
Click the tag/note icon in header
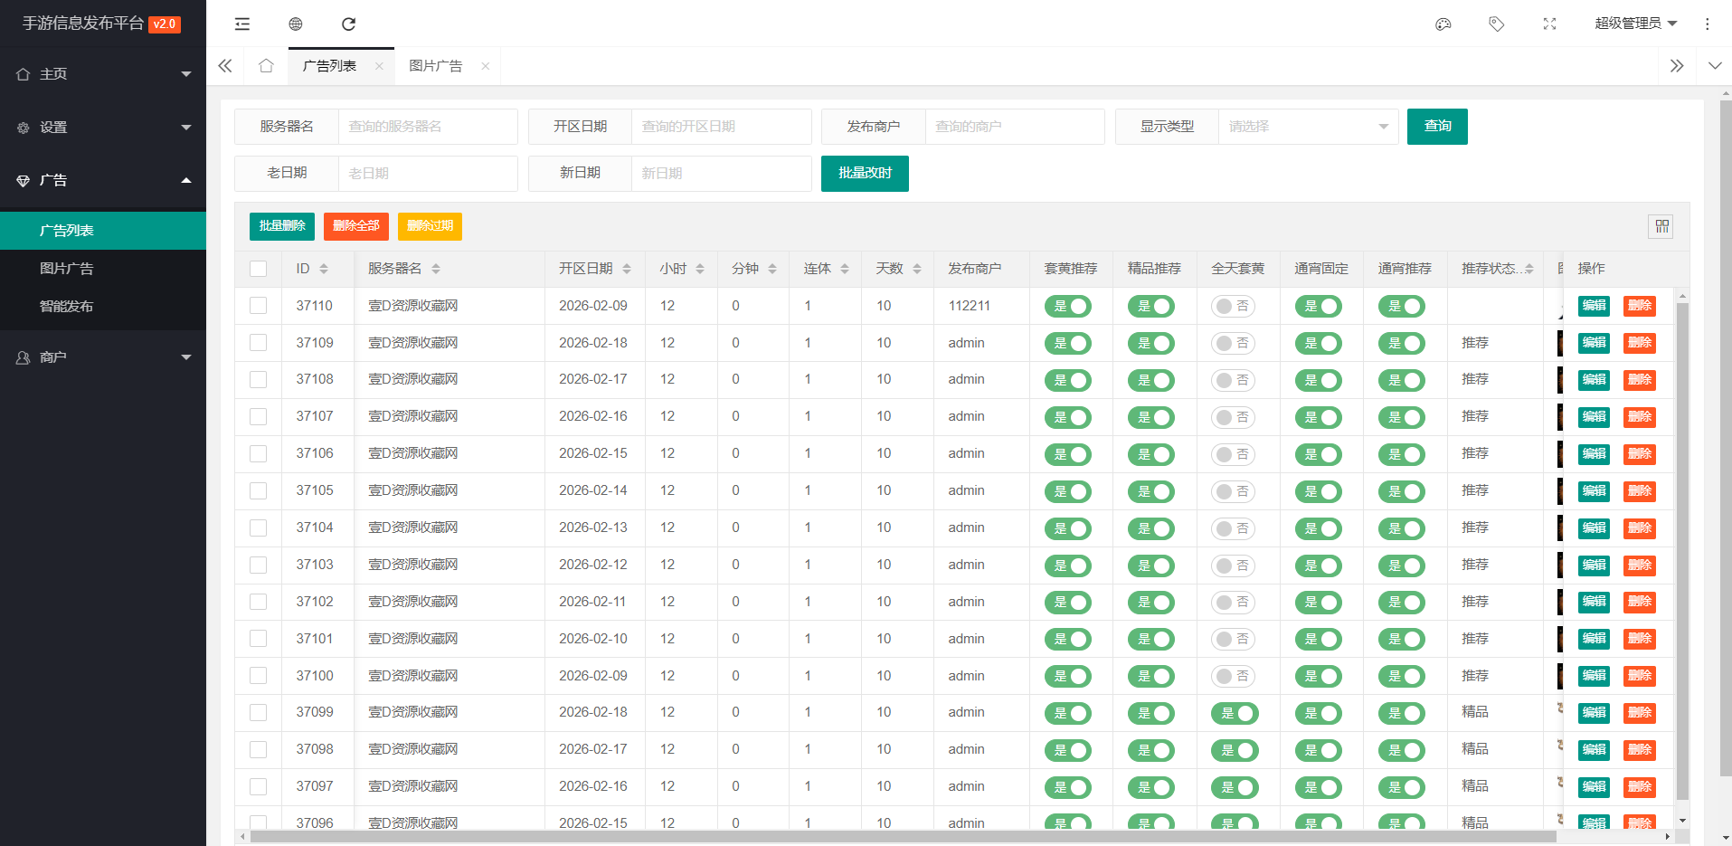click(1497, 24)
